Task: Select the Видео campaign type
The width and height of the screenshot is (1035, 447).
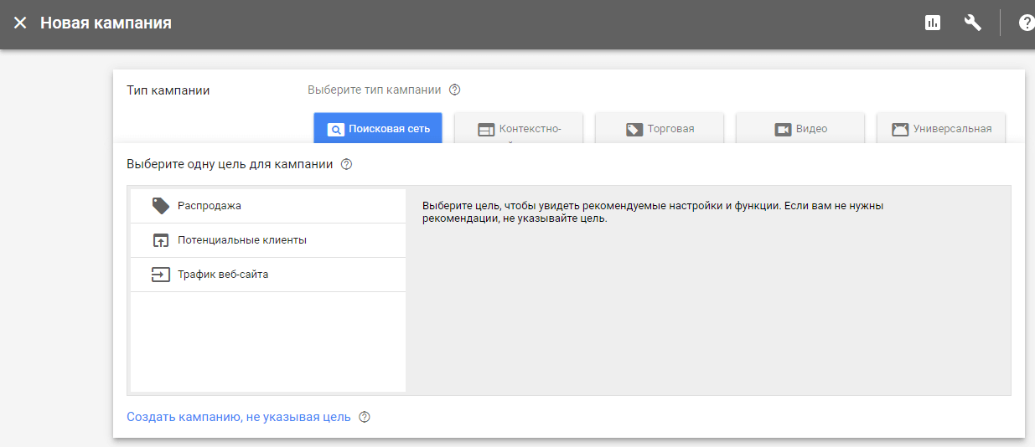Action: (x=800, y=129)
